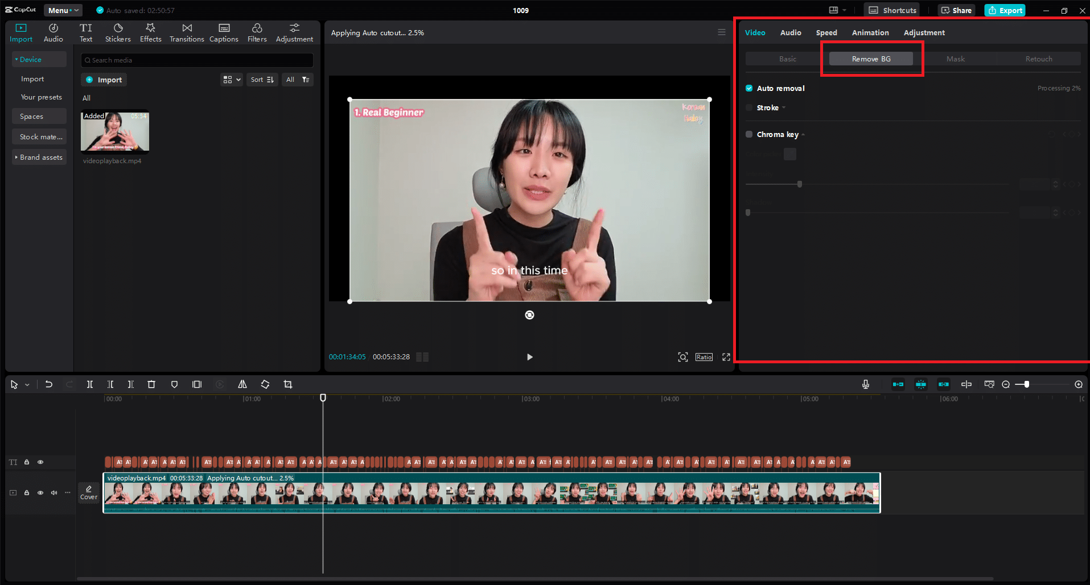The width and height of the screenshot is (1090, 585).
Task: Switch to the Animation tab
Action: (870, 32)
